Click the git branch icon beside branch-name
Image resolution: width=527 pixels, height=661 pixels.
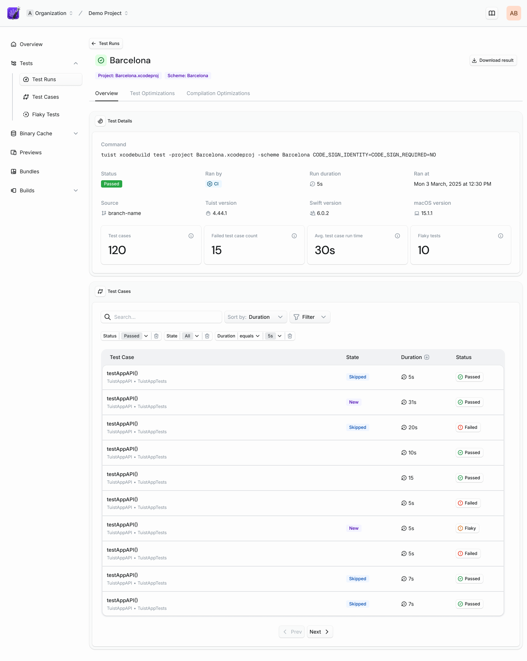[x=104, y=213]
